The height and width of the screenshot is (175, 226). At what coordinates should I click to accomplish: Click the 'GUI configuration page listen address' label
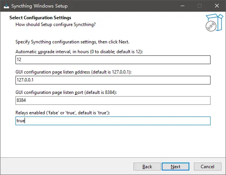tap(74, 72)
